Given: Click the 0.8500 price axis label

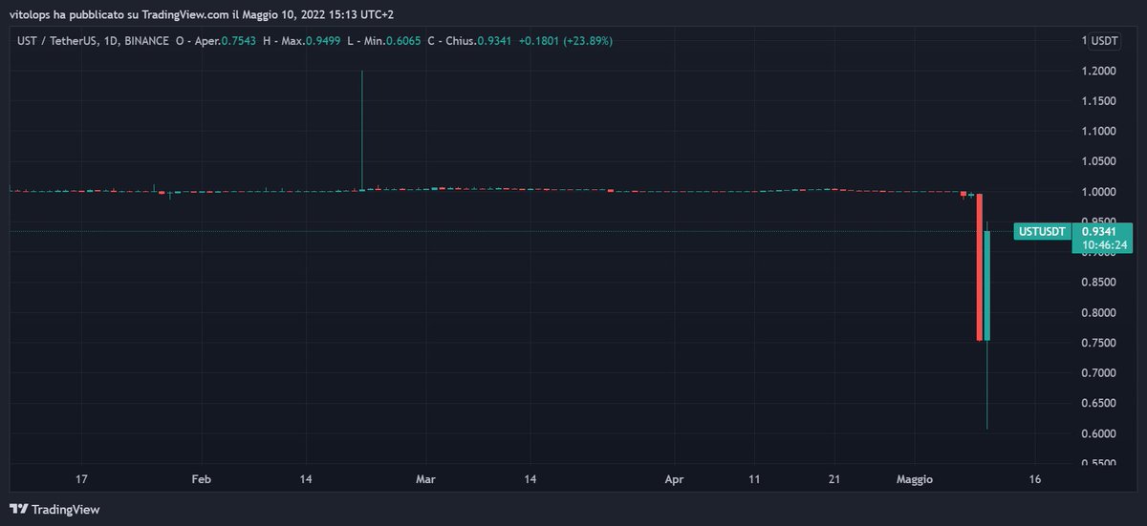Looking at the screenshot, I should pyautogui.click(x=1098, y=283).
